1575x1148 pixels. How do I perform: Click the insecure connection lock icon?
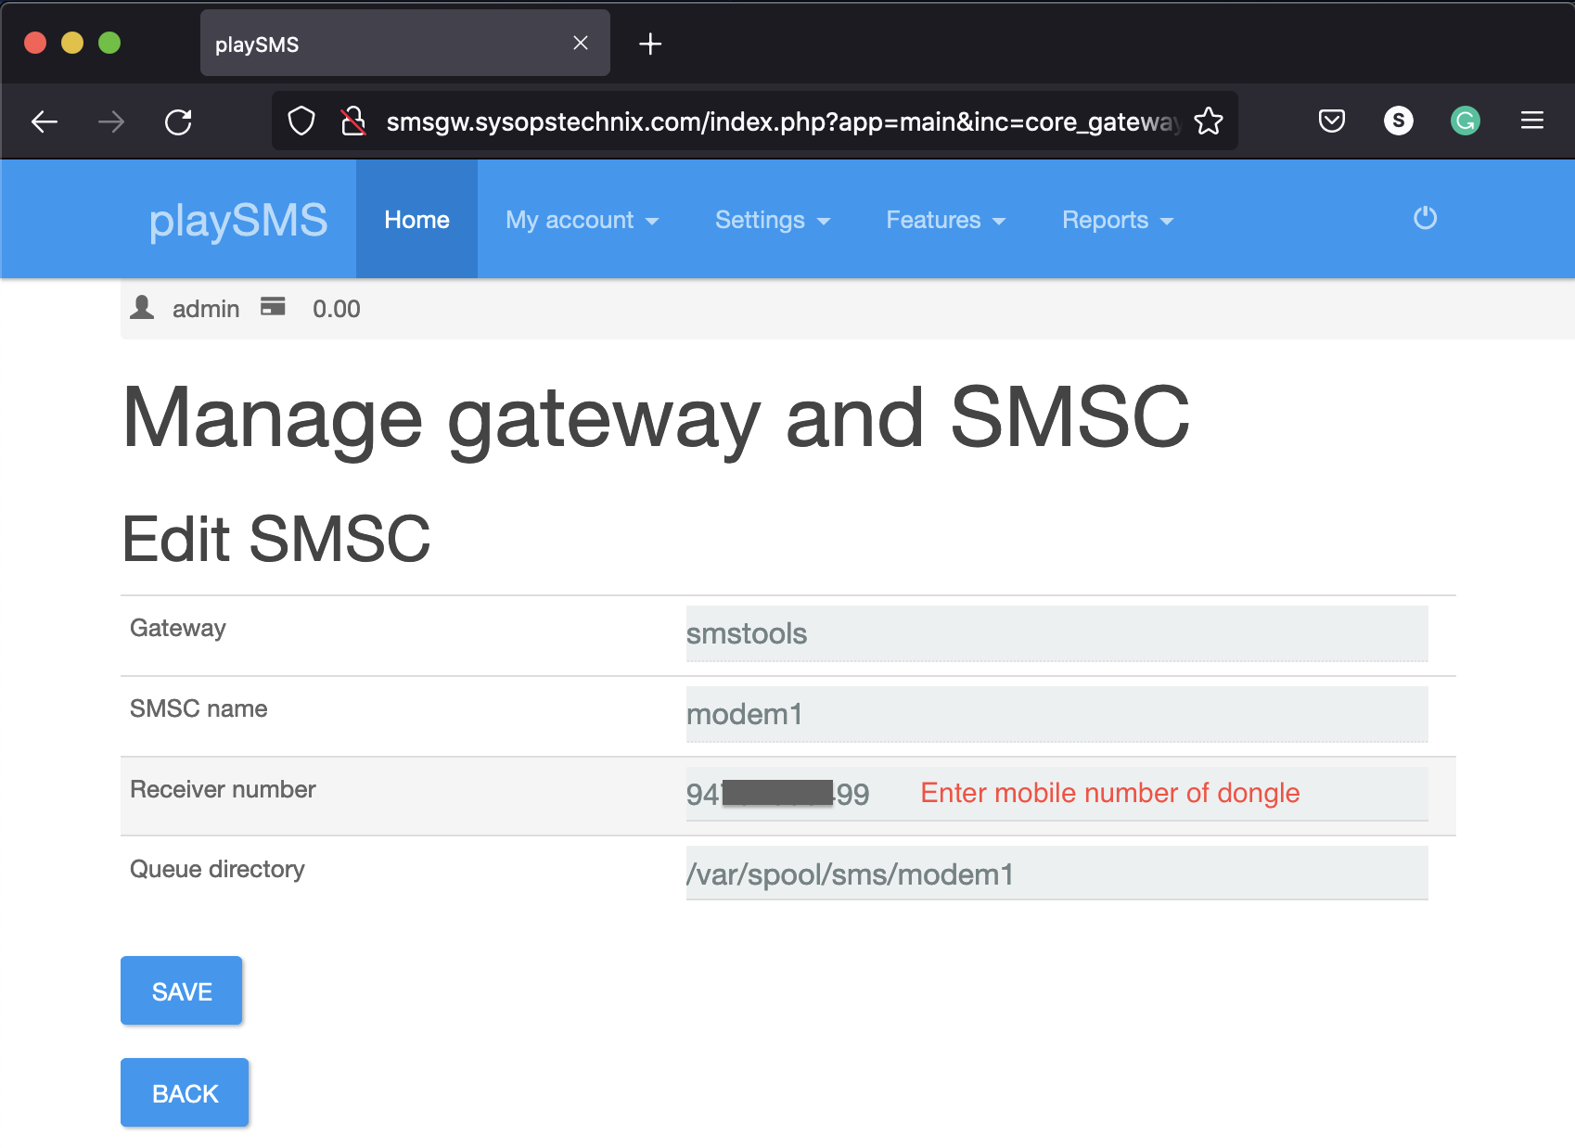353,121
